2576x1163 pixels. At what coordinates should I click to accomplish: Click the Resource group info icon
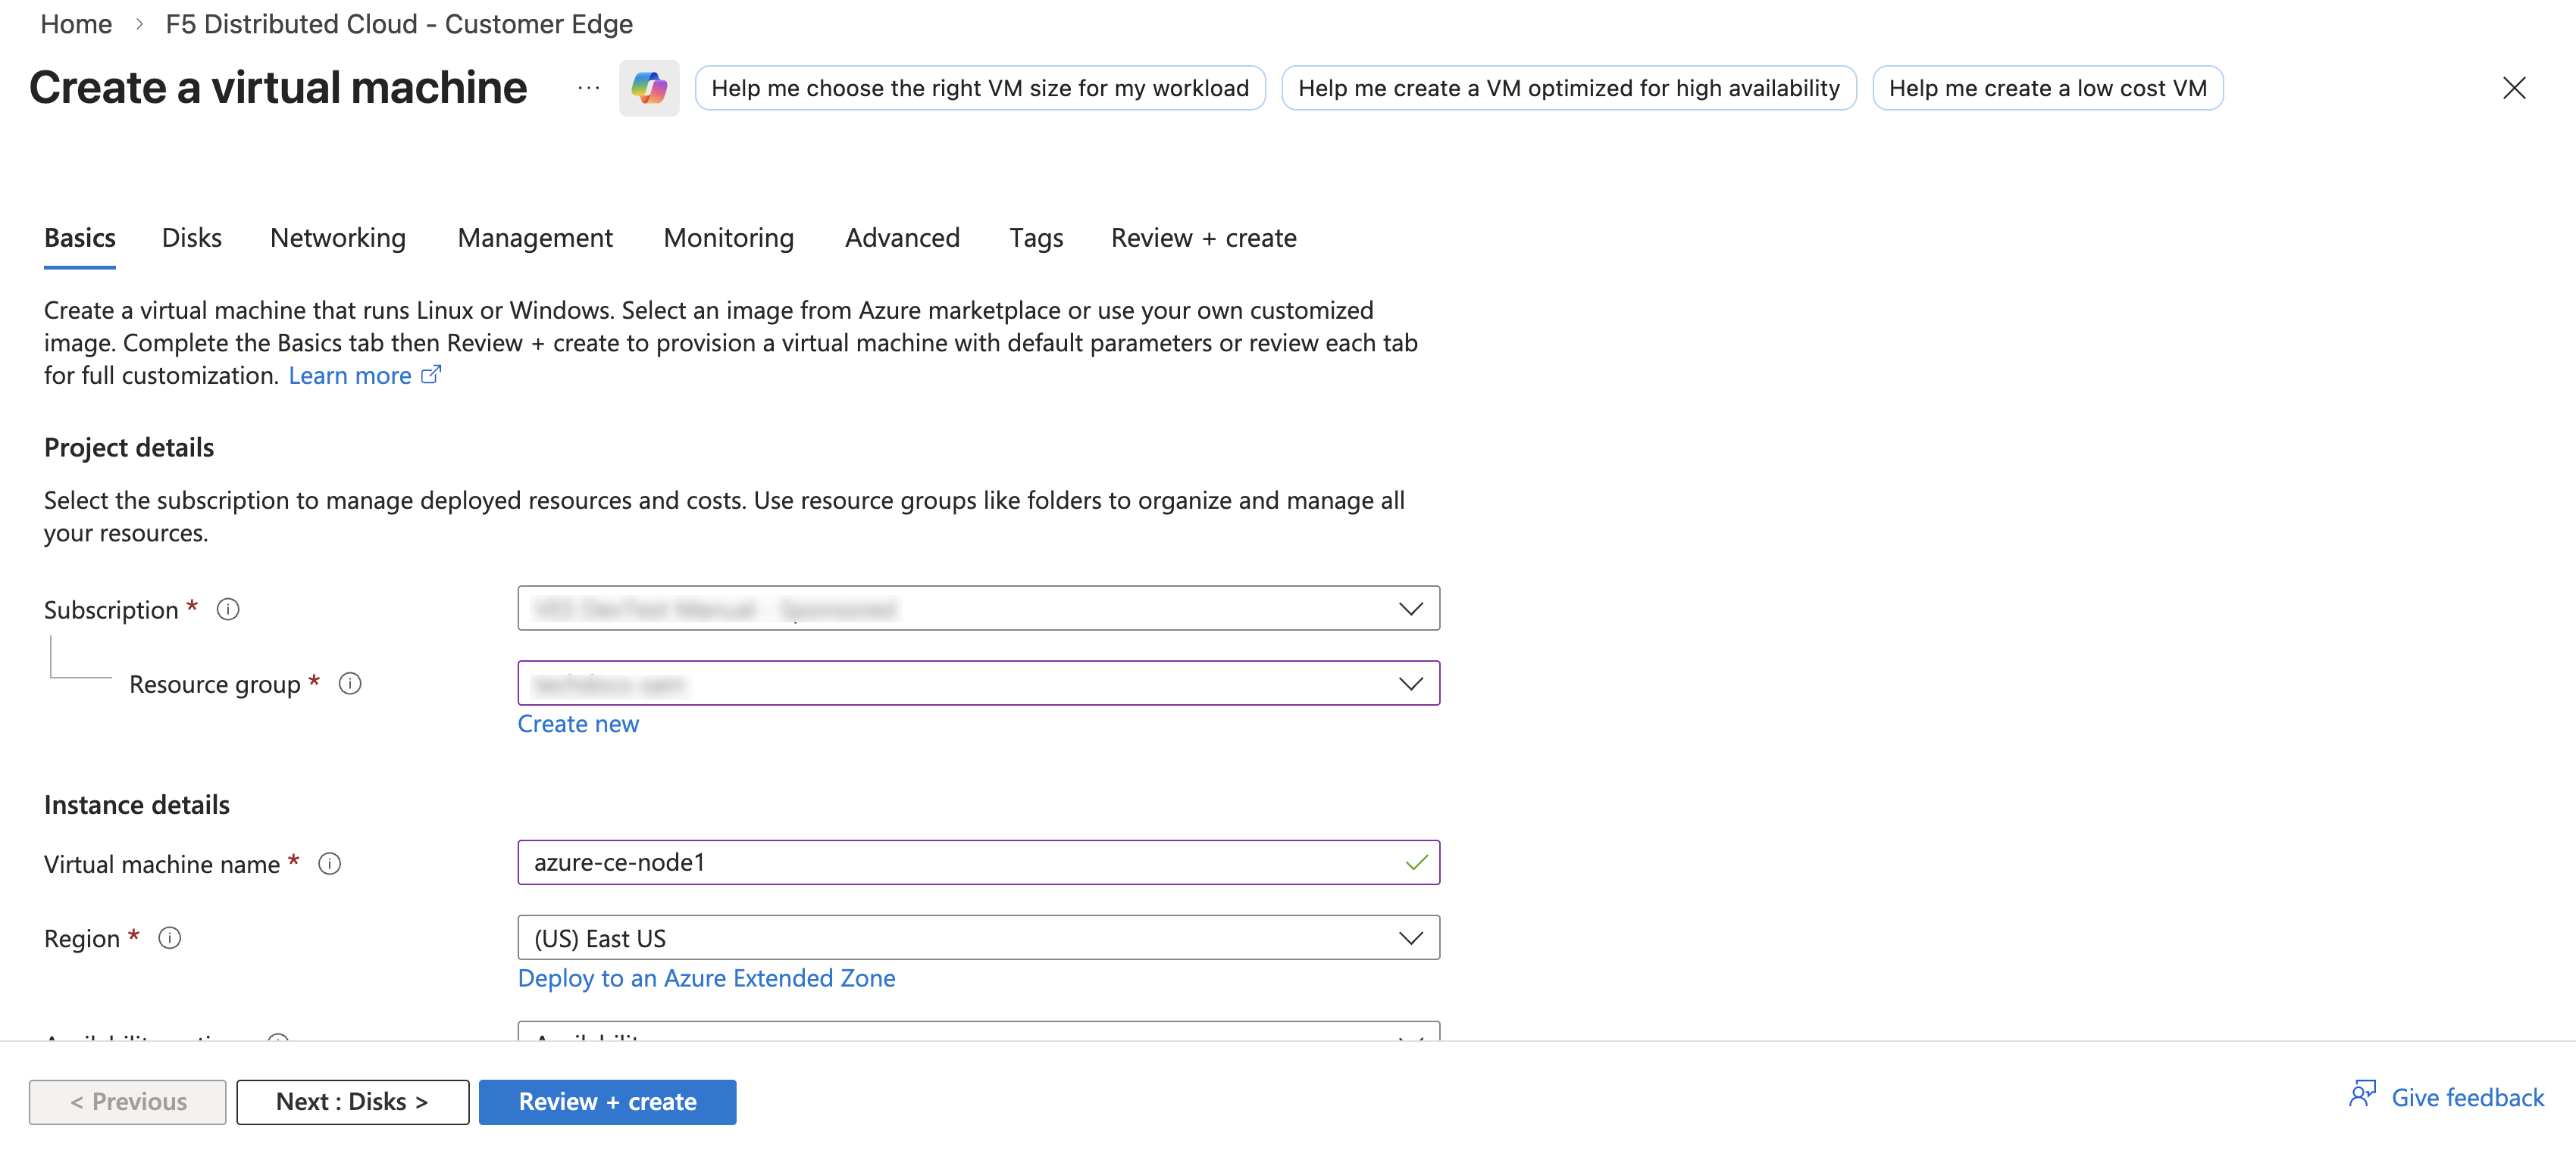349,684
